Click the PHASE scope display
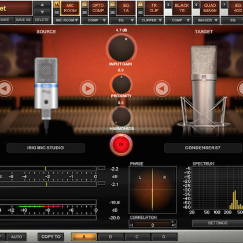 (x=153, y=190)
